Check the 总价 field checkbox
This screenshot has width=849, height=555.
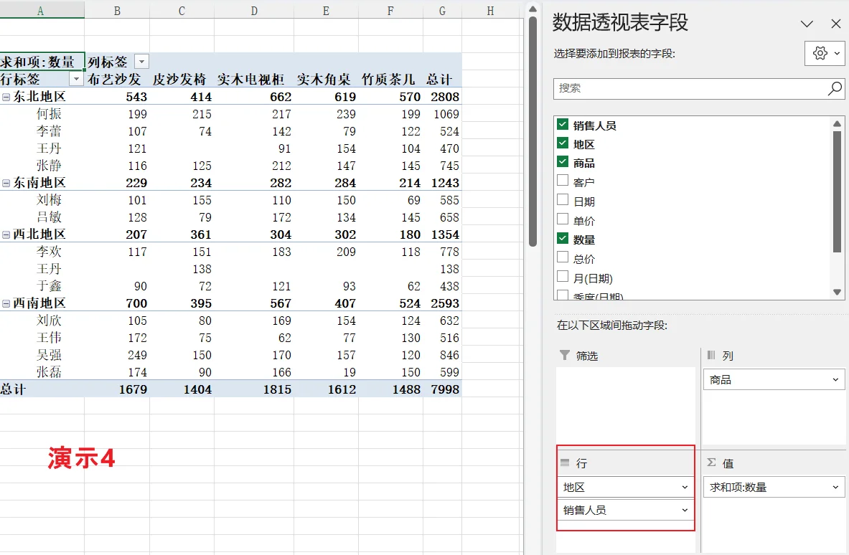point(563,257)
